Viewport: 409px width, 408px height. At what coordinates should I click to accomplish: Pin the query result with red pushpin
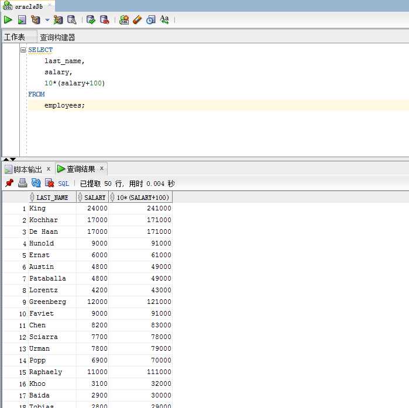coord(9,183)
